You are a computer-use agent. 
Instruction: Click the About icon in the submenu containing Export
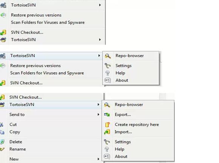[x=107, y=156]
